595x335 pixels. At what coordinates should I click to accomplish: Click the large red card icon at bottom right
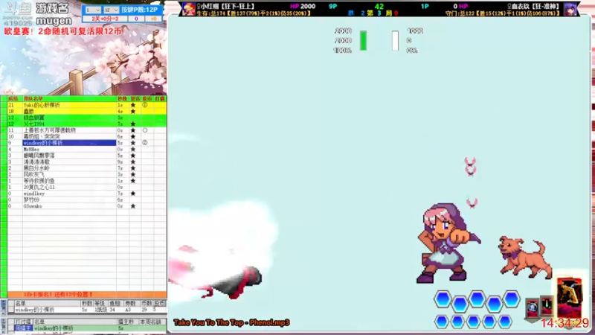coord(569,299)
